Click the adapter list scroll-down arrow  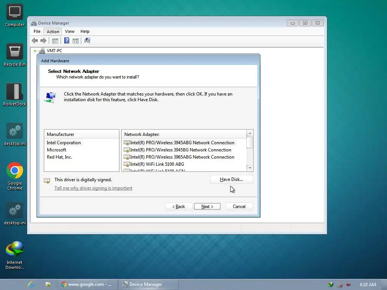pyautogui.click(x=250, y=168)
